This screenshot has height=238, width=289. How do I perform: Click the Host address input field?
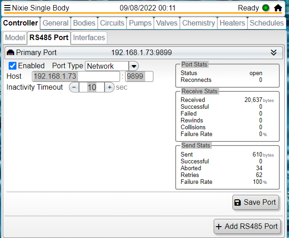pos(76,76)
